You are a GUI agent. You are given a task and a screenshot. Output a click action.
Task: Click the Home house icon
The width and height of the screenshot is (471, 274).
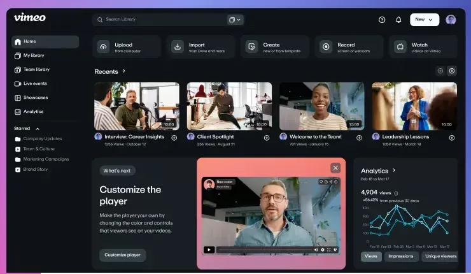pyautogui.click(x=18, y=42)
